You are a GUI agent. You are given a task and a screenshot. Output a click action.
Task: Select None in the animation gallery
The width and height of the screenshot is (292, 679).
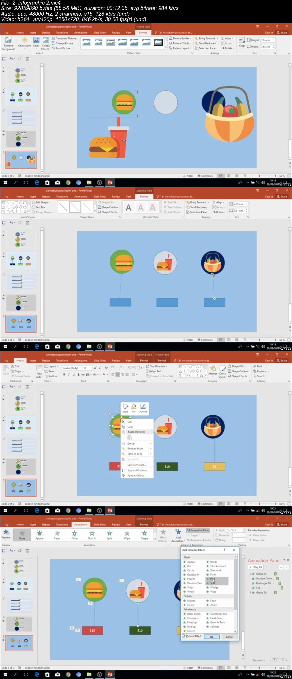[22, 535]
